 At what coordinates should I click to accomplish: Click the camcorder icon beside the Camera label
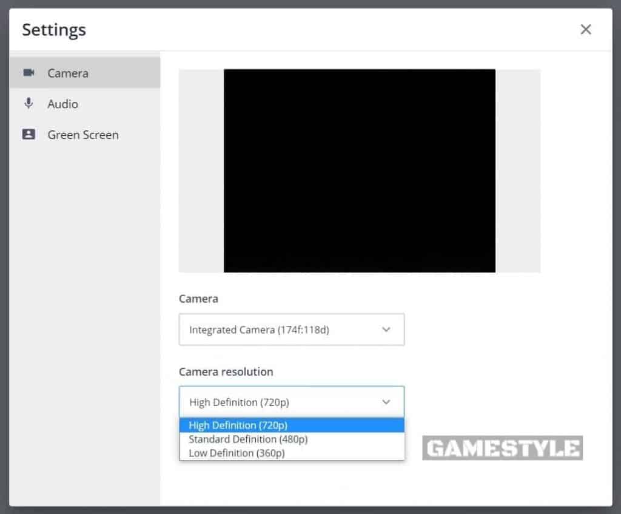[x=29, y=72]
